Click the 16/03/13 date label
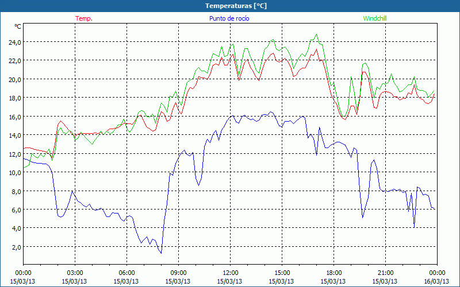The height and width of the screenshot is (287, 460). click(436, 281)
